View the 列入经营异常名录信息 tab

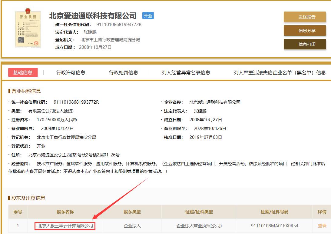click(x=186, y=72)
